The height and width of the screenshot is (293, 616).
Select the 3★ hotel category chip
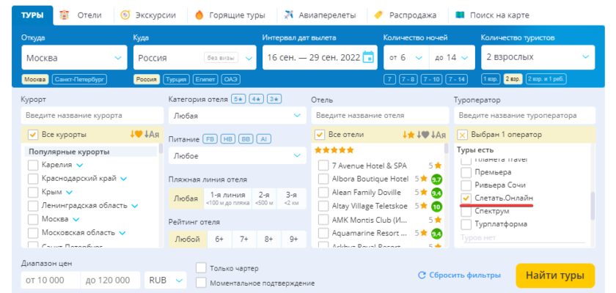274,99
